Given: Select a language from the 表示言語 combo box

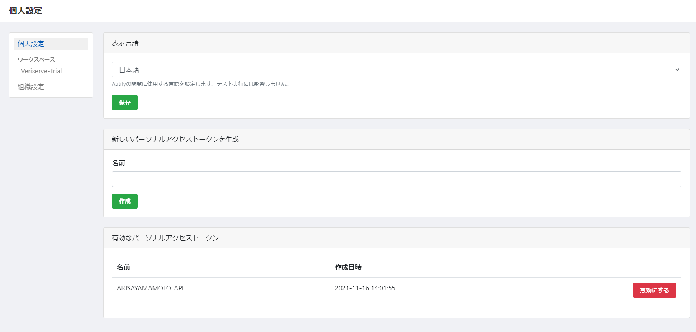Looking at the screenshot, I should pyautogui.click(x=395, y=70).
